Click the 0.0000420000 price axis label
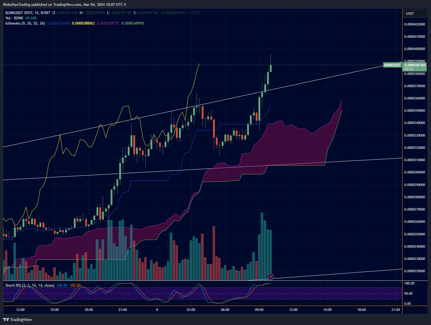 415,24
